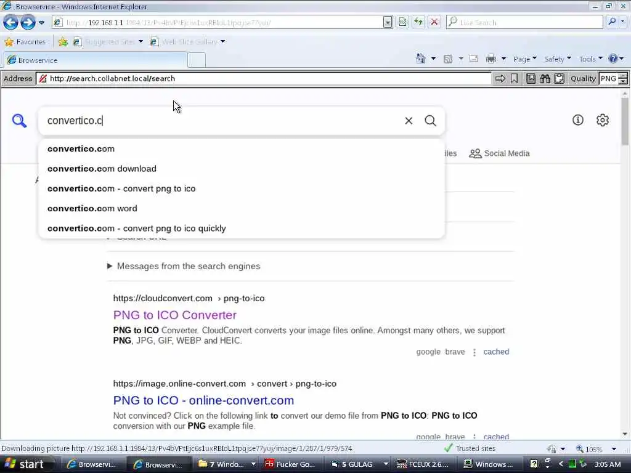Screen dimensions: 631x473
Task: Open the IE Help icon menu
Action: 616,59
